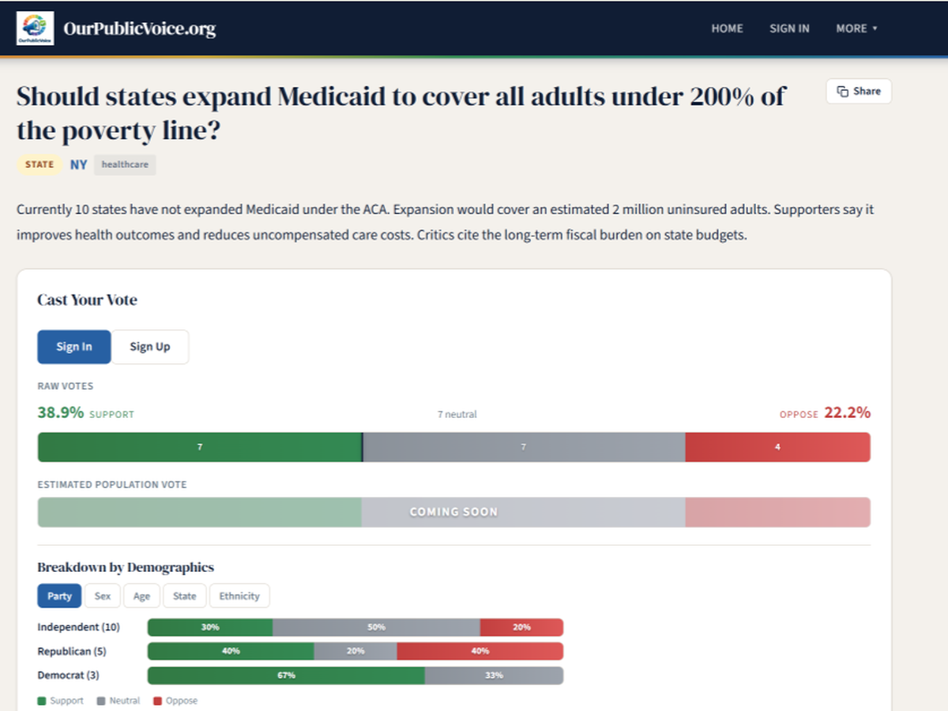Switch breakdown to Sex

[x=103, y=596]
